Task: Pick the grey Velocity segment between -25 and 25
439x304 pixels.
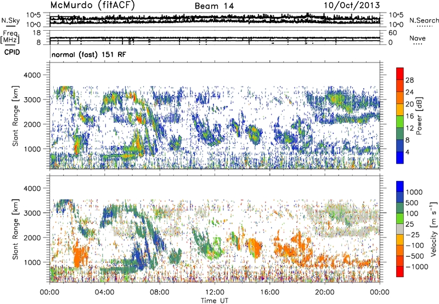Action: coord(400,229)
